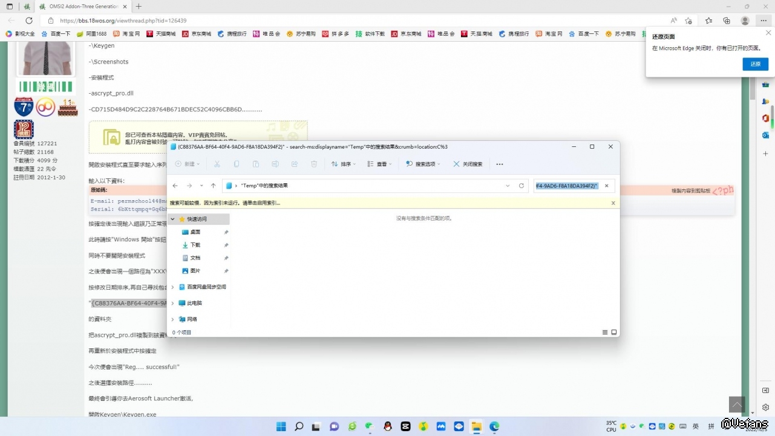Viewport: 775px width, 436px height.
Task: Refresh the Explorer search results
Action: point(522,186)
